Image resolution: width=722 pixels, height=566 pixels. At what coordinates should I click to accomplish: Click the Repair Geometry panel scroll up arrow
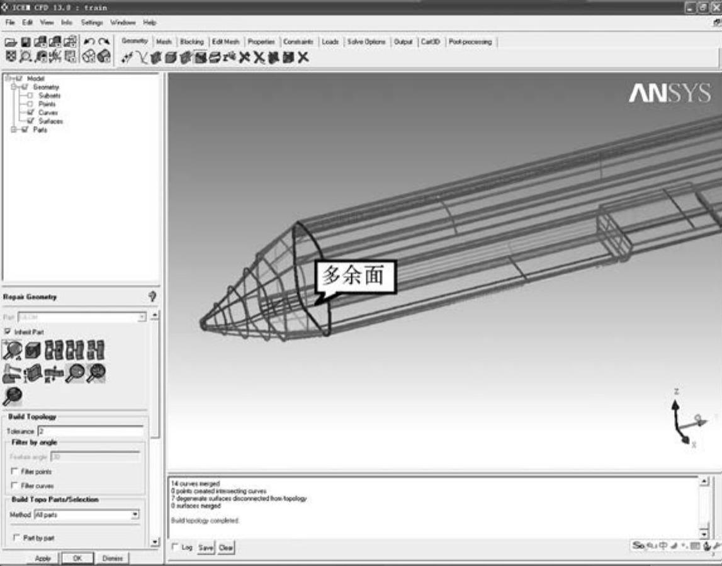tap(155, 315)
